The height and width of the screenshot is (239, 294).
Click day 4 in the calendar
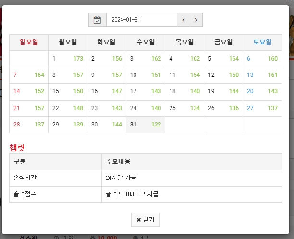(x=184, y=59)
